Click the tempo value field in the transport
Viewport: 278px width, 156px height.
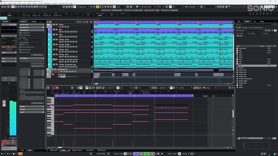(x=185, y=154)
